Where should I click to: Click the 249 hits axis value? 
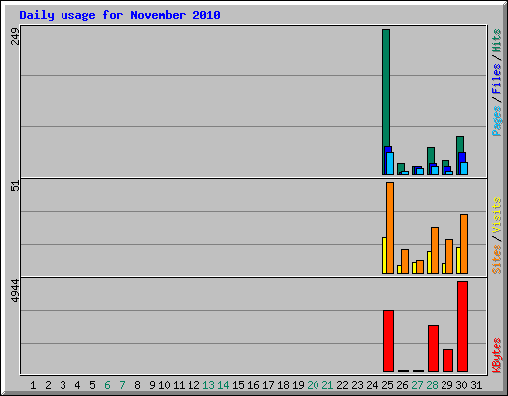click(15, 36)
